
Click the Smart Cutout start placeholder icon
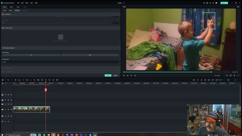pos(60,37)
